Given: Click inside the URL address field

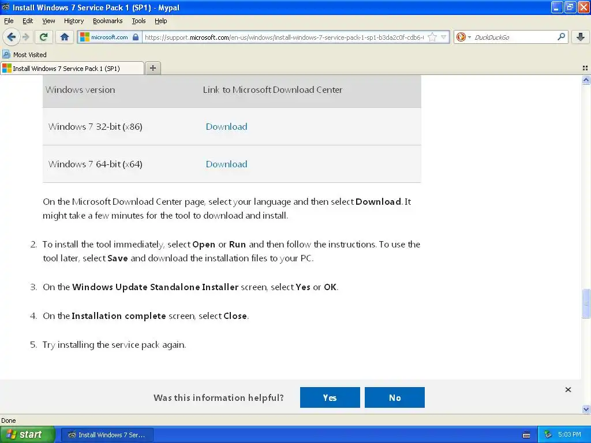Looking at the screenshot, I should coord(285,37).
